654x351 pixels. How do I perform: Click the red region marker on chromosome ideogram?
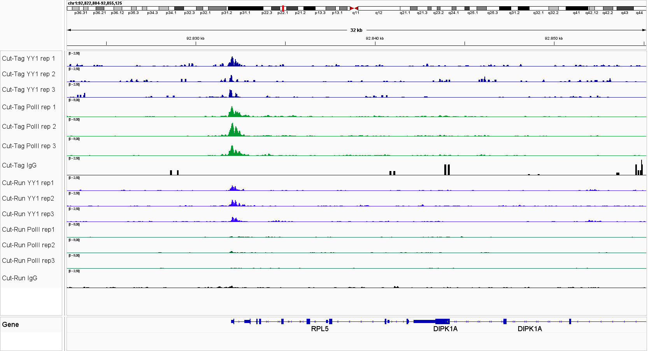[x=283, y=8]
